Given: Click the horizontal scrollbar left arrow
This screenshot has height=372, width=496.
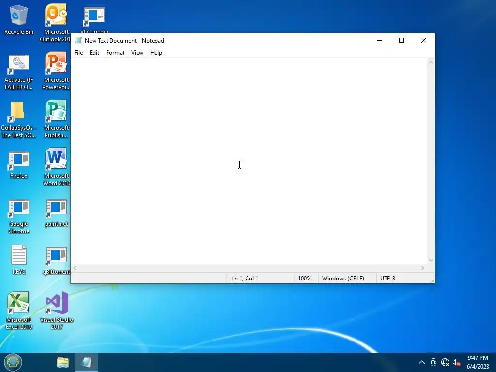Looking at the screenshot, I should point(75,268).
